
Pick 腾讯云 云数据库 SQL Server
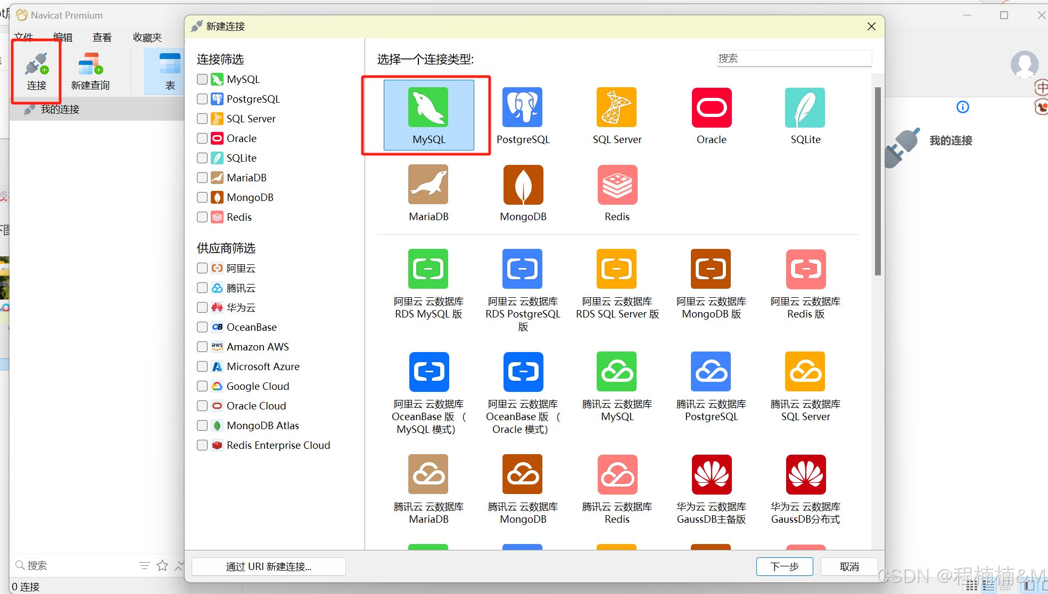(805, 387)
